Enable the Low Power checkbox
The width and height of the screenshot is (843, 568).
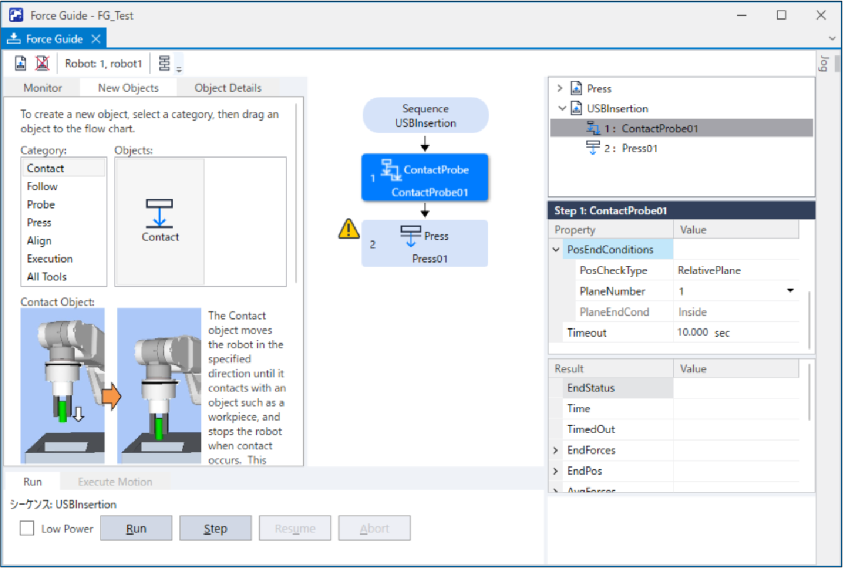point(27,528)
